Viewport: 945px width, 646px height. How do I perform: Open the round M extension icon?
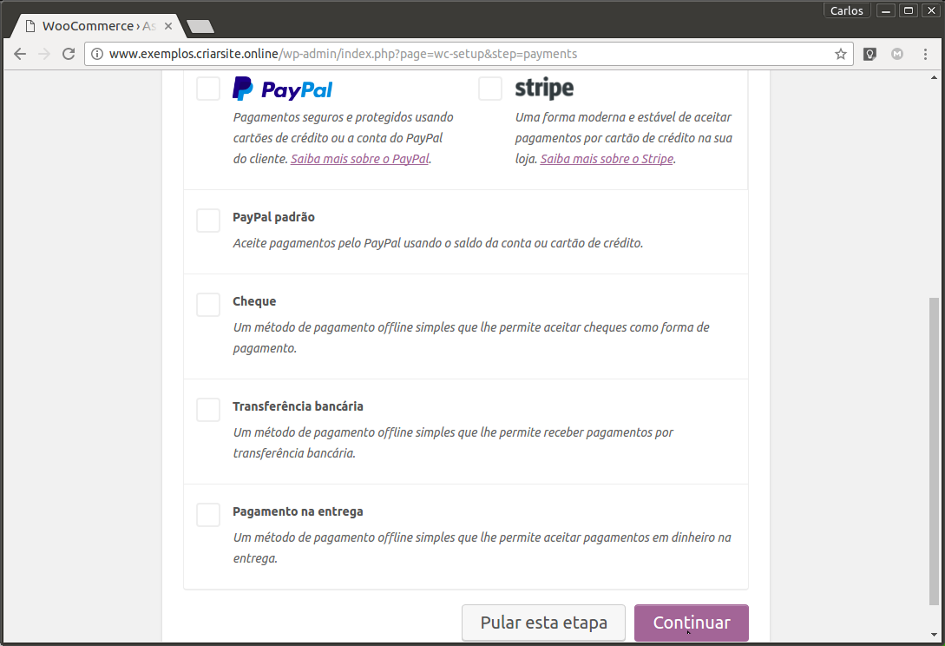[897, 54]
